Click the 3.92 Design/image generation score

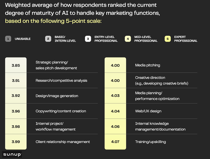pyautogui.click(x=16, y=96)
